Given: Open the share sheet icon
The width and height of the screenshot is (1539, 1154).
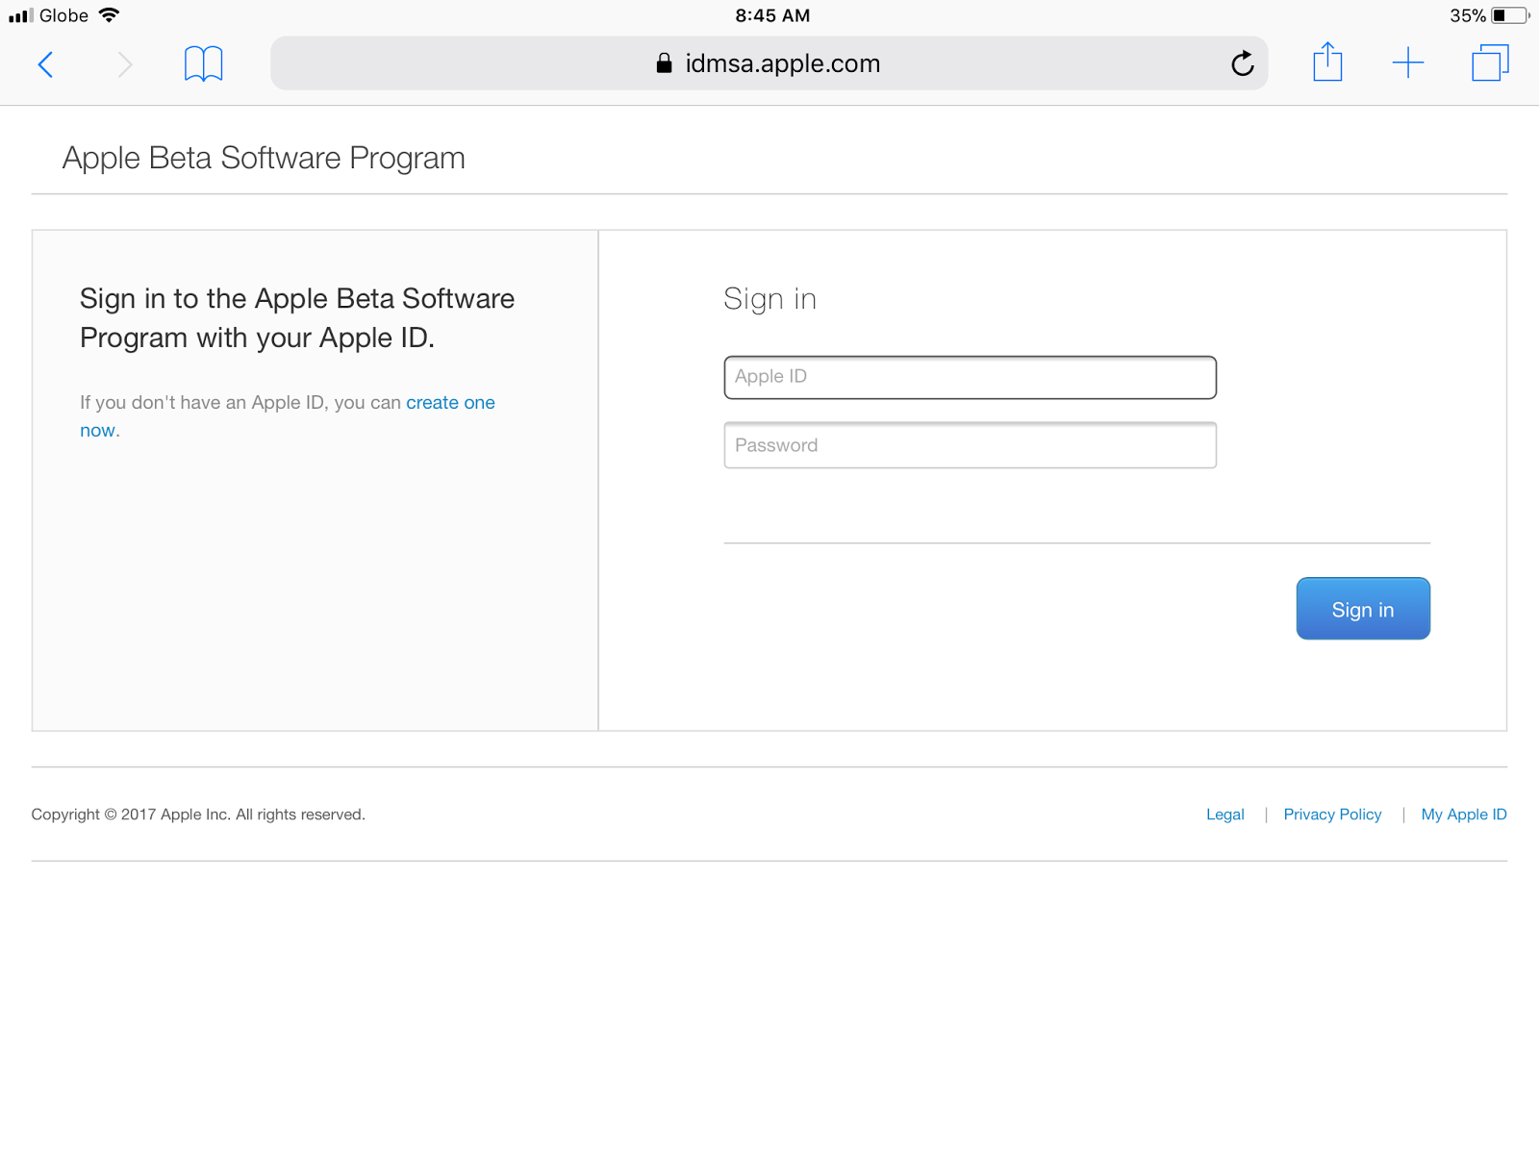Looking at the screenshot, I should pyautogui.click(x=1327, y=62).
